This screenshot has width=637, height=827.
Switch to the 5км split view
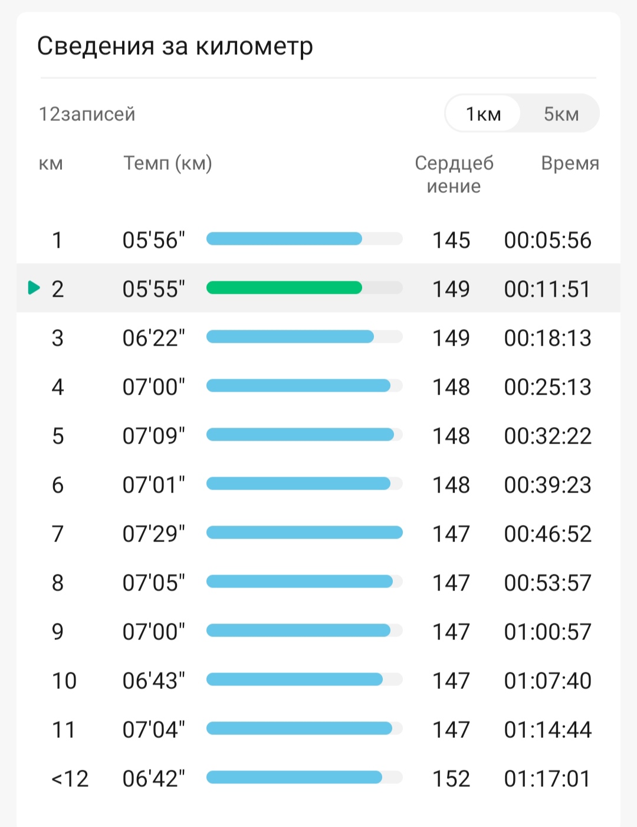click(x=561, y=114)
